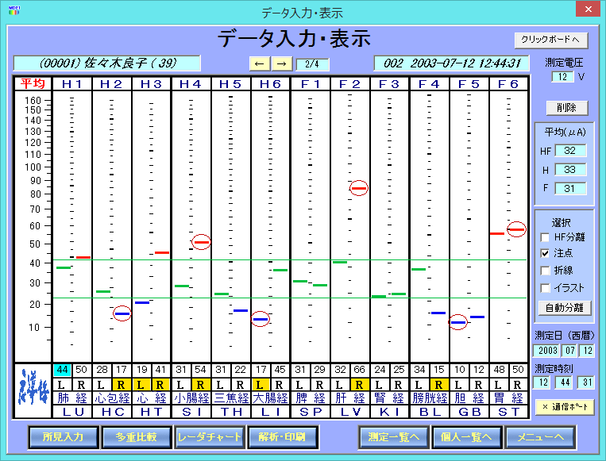Open the 通信ポート panel button

565,406
